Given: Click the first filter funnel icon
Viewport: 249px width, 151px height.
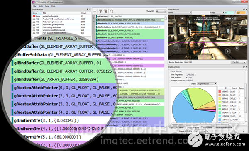Looking at the screenshot, I should pos(100,11).
